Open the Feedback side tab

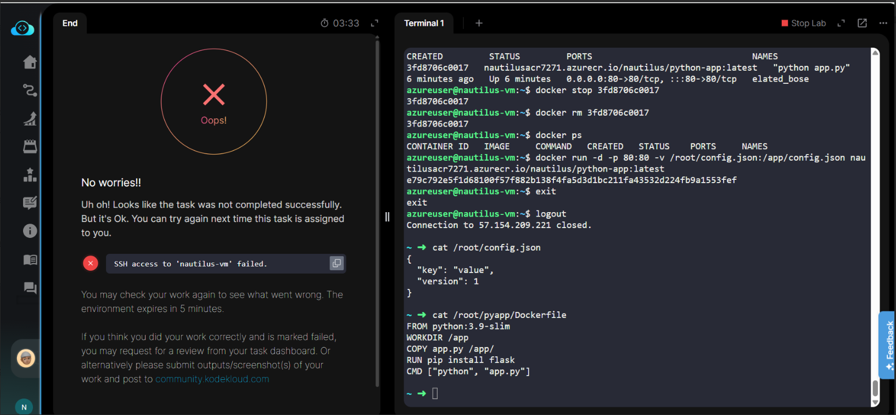tap(889, 345)
